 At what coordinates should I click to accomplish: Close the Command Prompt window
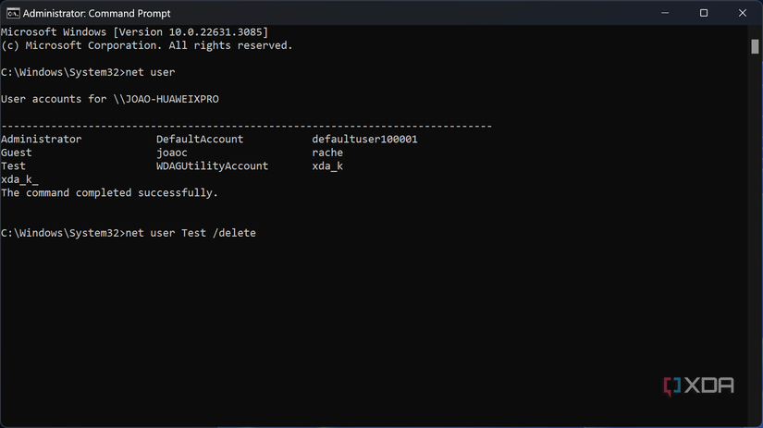pos(743,13)
